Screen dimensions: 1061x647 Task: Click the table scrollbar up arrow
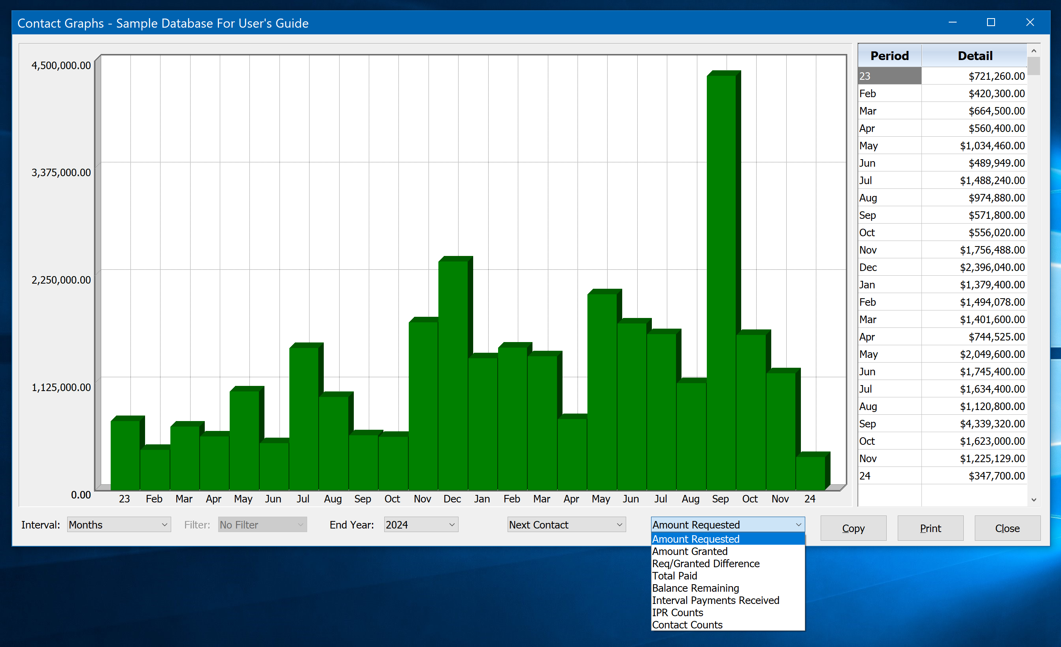pyautogui.click(x=1033, y=51)
